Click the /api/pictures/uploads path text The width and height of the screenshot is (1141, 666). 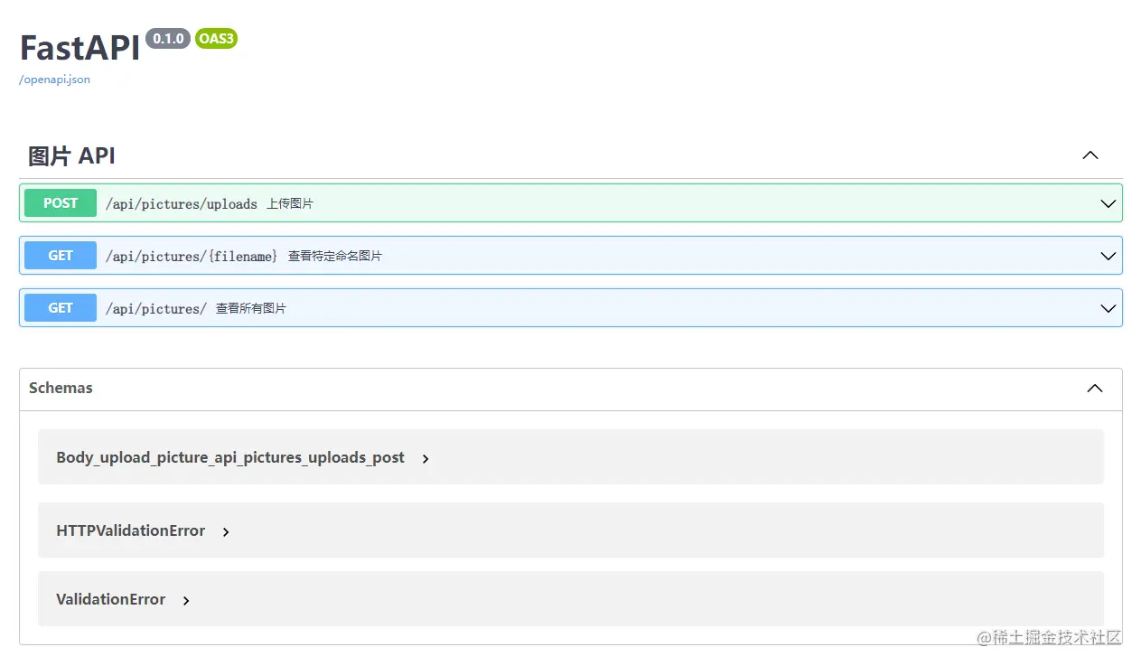[x=182, y=204]
